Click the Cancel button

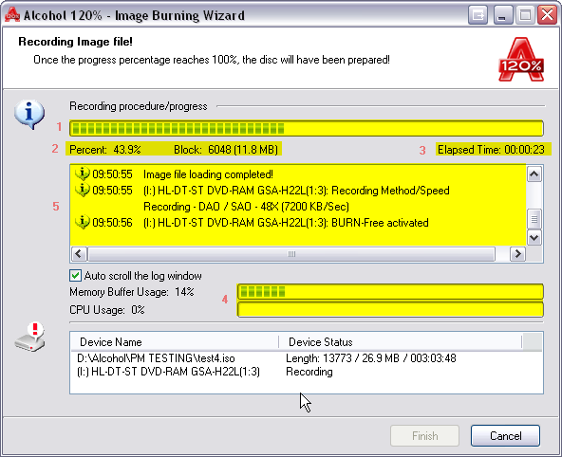[505, 435]
